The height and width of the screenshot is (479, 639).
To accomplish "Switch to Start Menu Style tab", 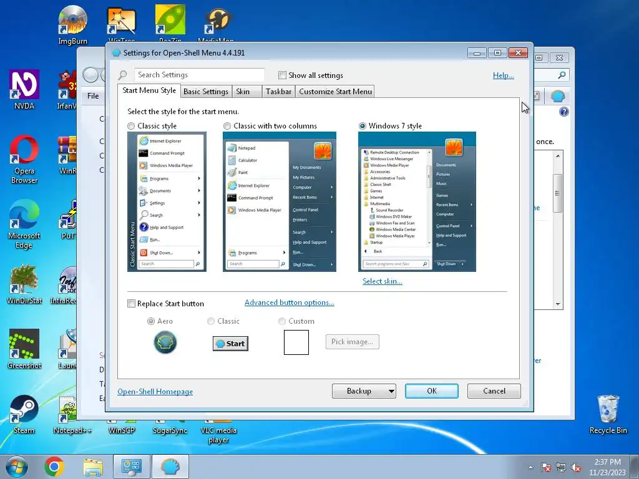I will pos(149,90).
